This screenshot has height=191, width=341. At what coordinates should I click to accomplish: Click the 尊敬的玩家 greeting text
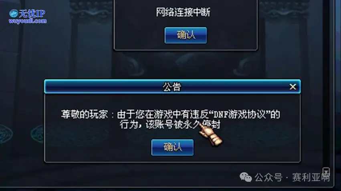(x=85, y=114)
